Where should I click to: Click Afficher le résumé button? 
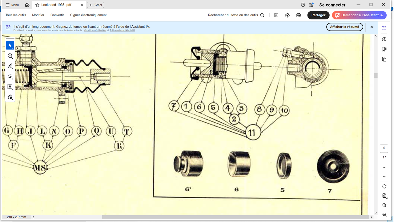pyautogui.click(x=344, y=27)
